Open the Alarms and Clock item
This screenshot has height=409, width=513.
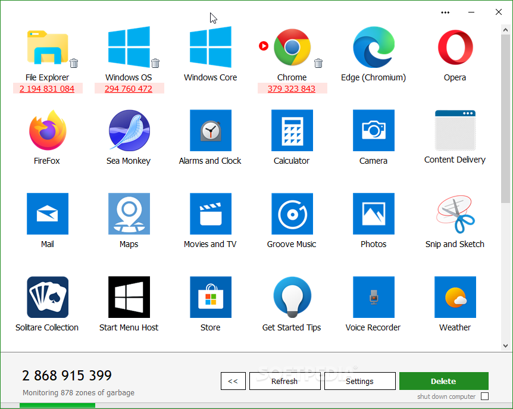coord(211,130)
